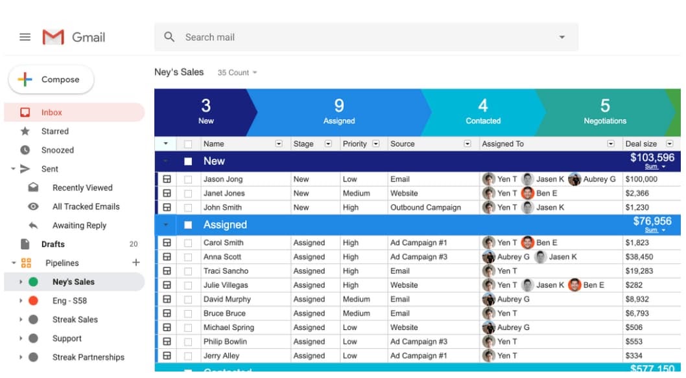Viewport: 686px width, 378px height.
Task: Filter by Contacted stage banner
Action: click(x=483, y=112)
